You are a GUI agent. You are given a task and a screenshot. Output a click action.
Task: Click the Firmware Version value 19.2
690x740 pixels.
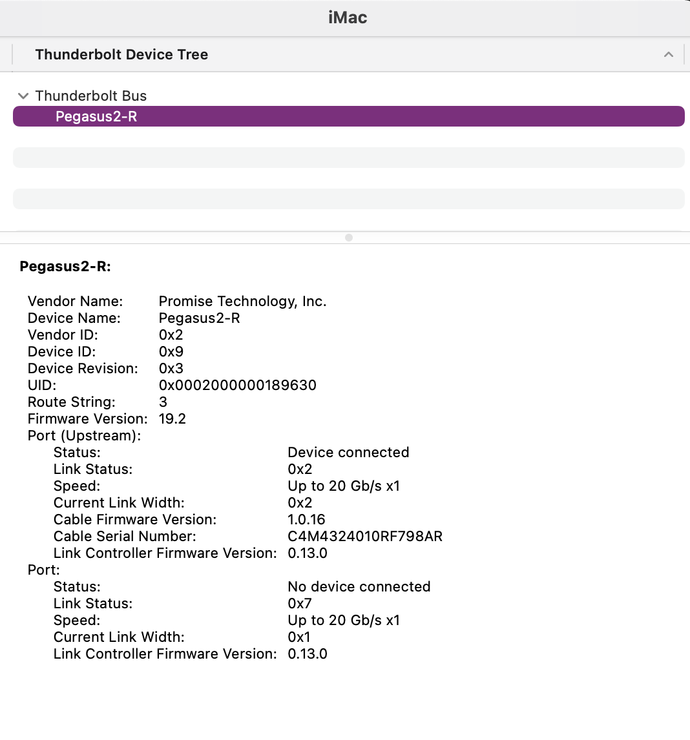tap(172, 418)
